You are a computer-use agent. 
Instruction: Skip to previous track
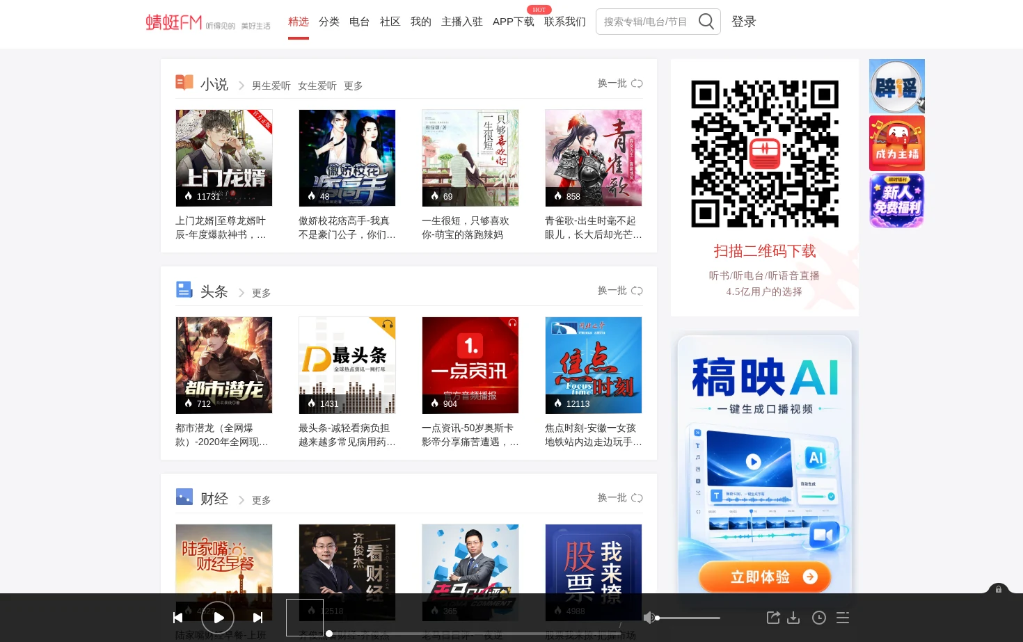[177, 618]
